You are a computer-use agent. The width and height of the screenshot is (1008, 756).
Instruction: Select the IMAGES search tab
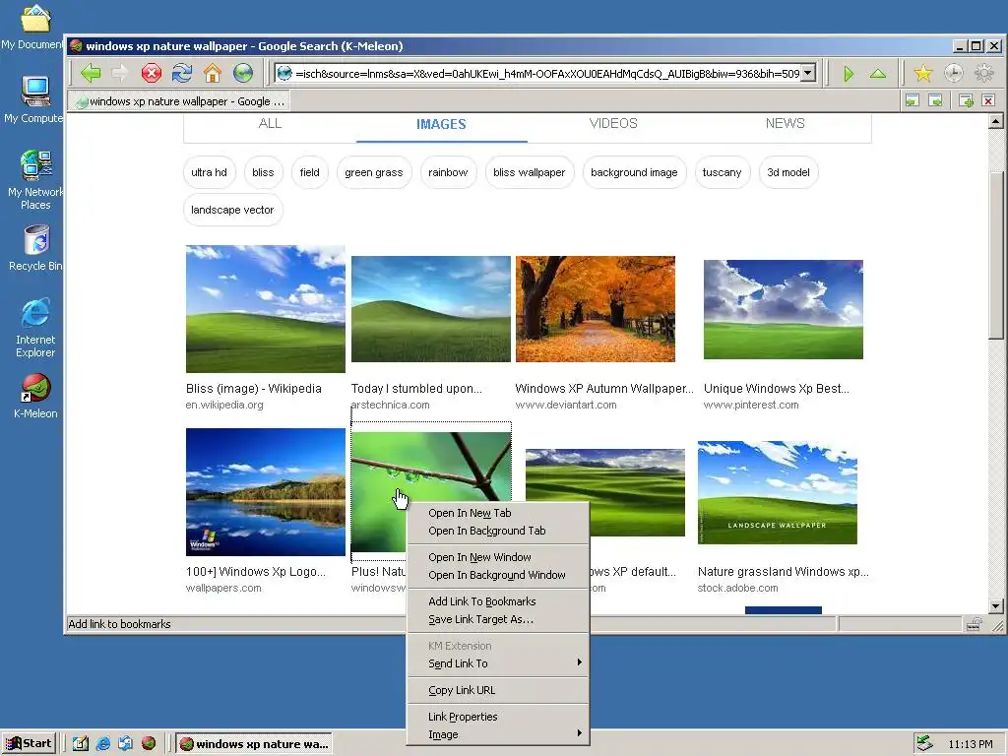pyautogui.click(x=441, y=124)
